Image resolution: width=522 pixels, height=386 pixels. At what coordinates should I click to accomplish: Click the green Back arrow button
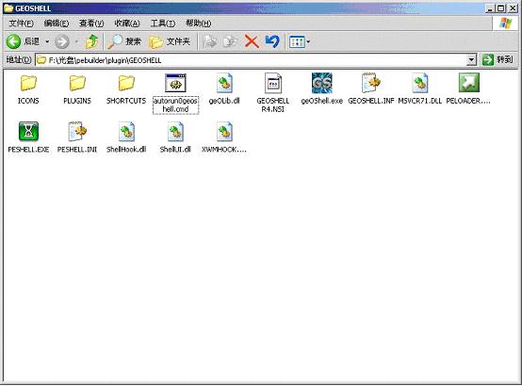point(13,41)
